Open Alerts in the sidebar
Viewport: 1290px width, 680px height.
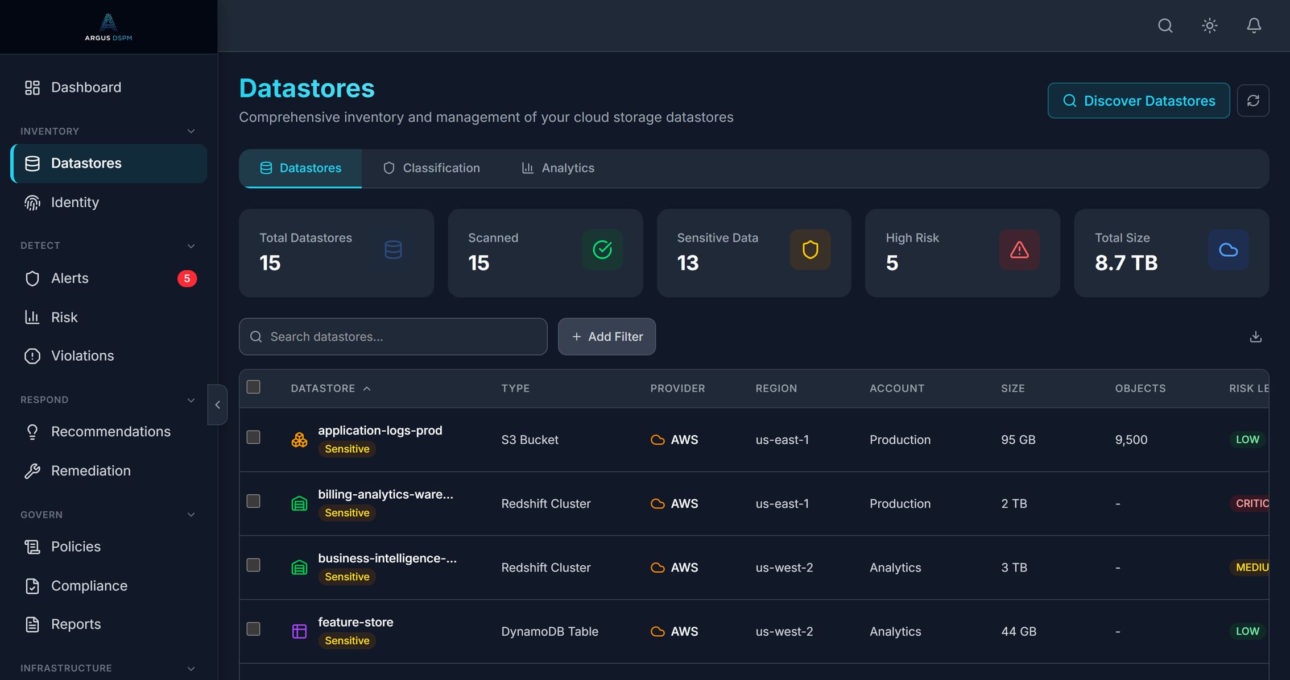(109, 278)
